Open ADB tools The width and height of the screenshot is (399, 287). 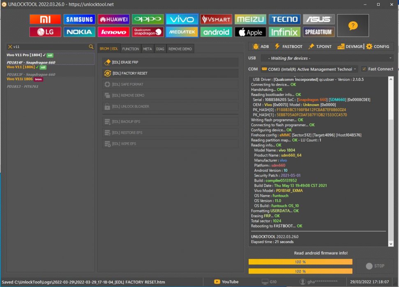[x=261, y=46]
